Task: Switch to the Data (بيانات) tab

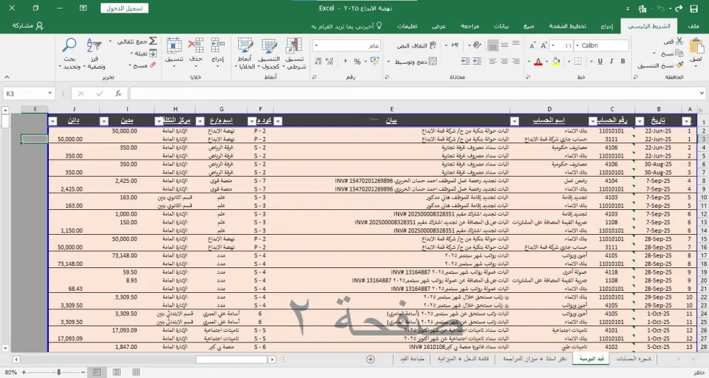Action: pyautogui.click(x=501, y=26)
